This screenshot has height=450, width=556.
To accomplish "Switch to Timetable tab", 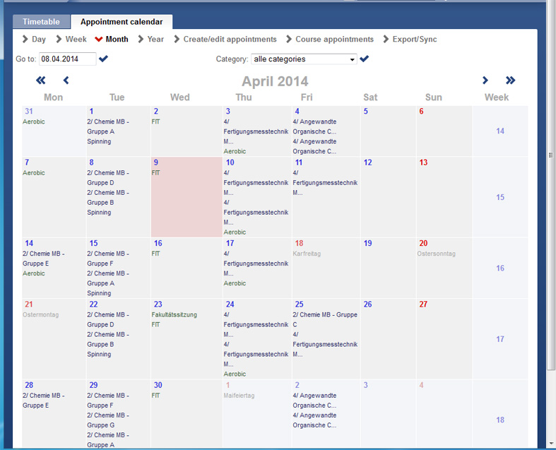I will coord(41,22).
